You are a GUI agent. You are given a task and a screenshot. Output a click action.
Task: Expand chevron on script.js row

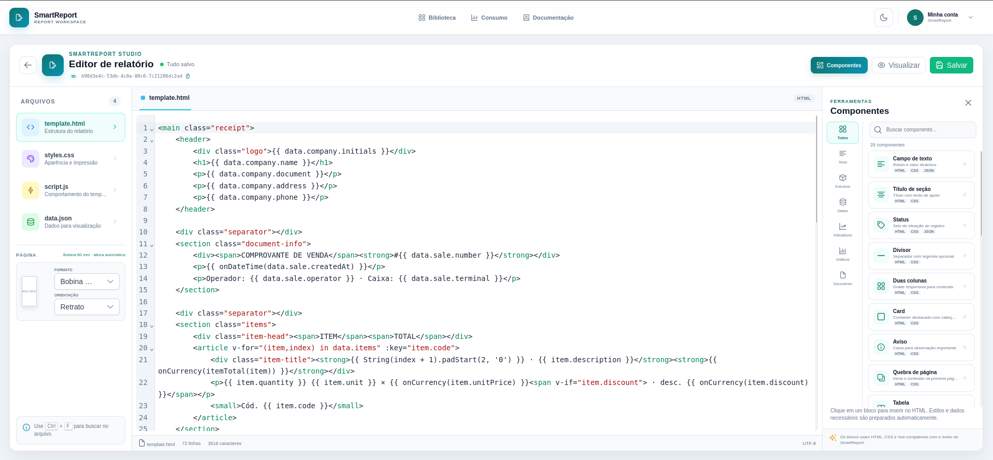115,190
